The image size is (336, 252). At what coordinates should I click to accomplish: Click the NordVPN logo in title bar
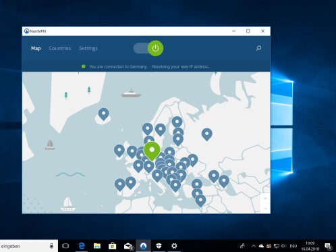(26, 31)
